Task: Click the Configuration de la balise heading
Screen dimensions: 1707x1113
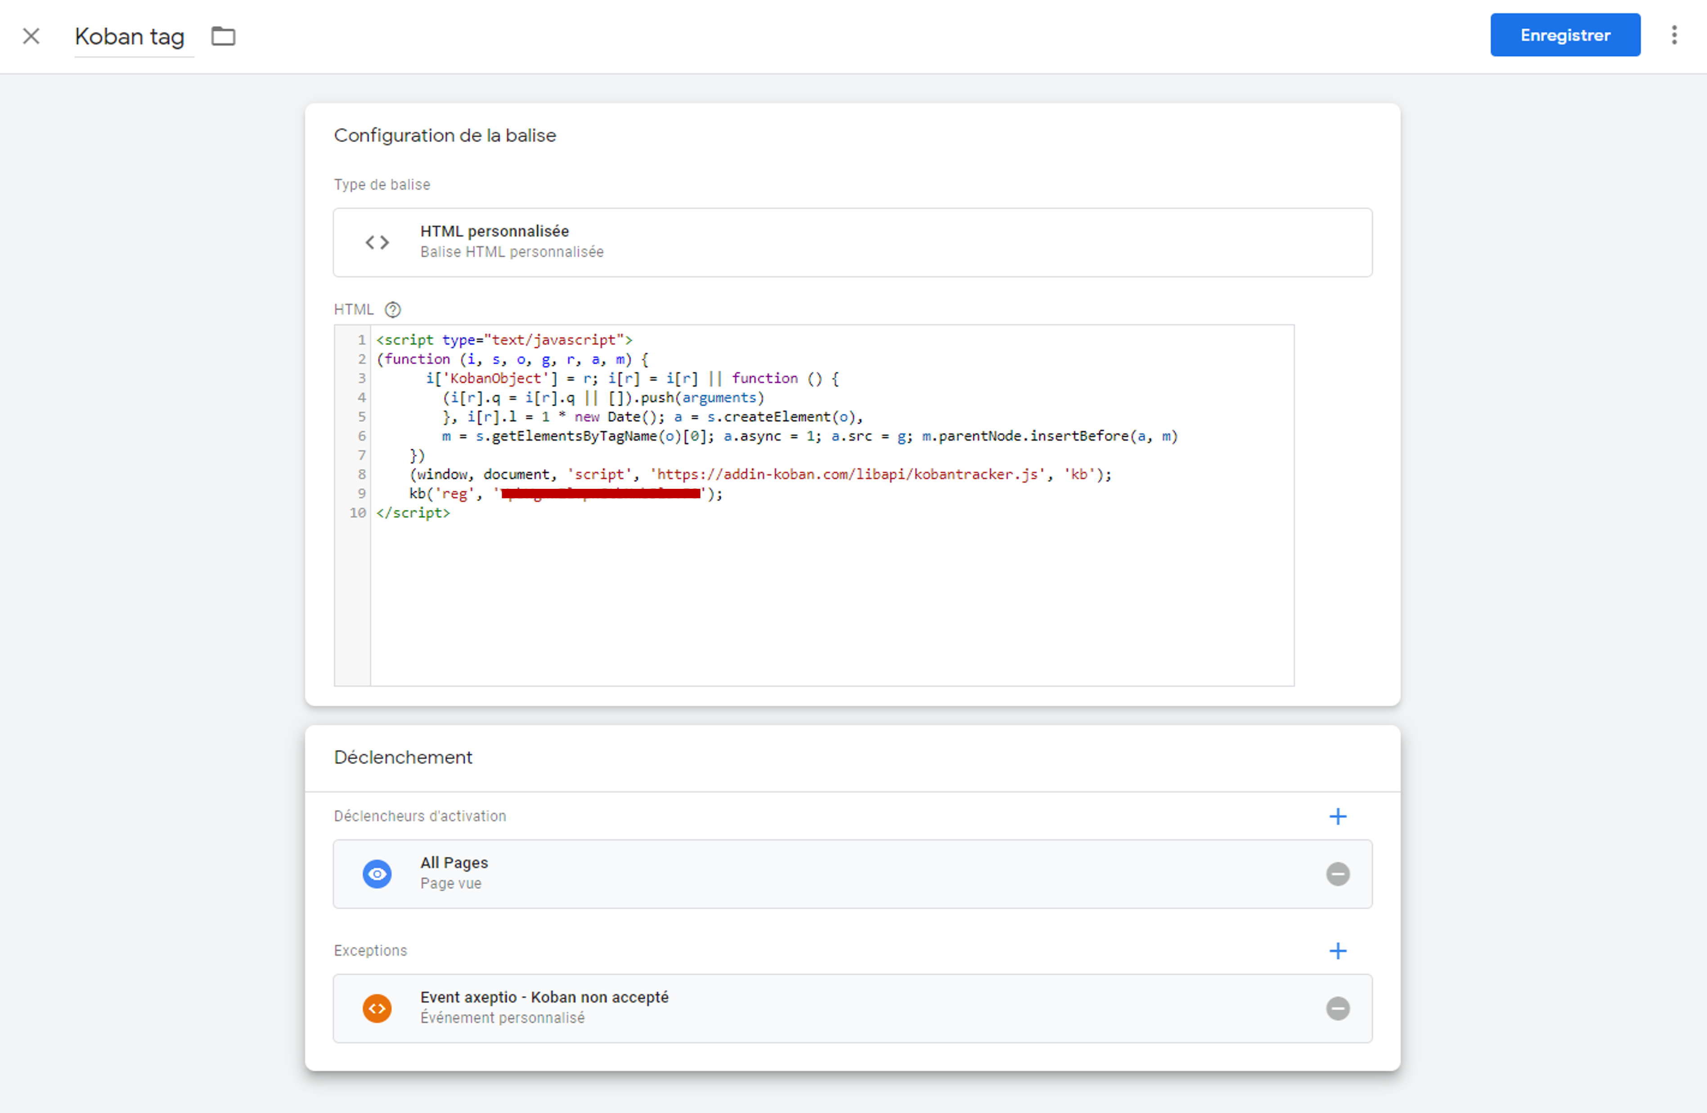Action: pyautogui.click(x=445, y=135)
